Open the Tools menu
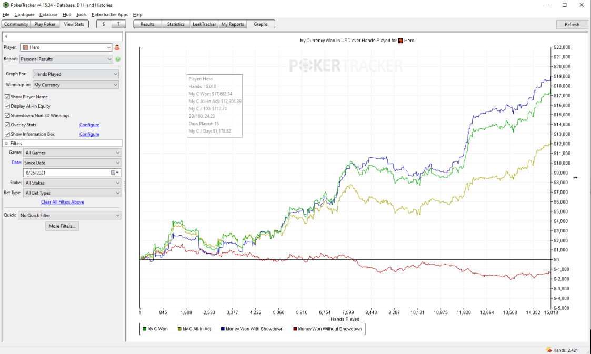 tap(82, 14)
